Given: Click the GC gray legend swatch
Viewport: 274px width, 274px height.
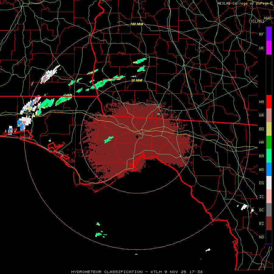Looking at the screenshot, I should tap(269, 210).
